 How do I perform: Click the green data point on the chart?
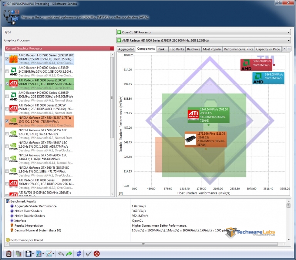click(x=208, y=125)
